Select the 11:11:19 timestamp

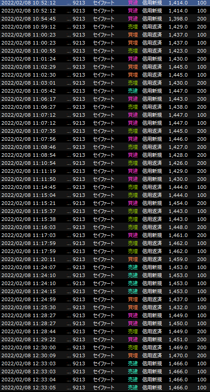point(29,171)
